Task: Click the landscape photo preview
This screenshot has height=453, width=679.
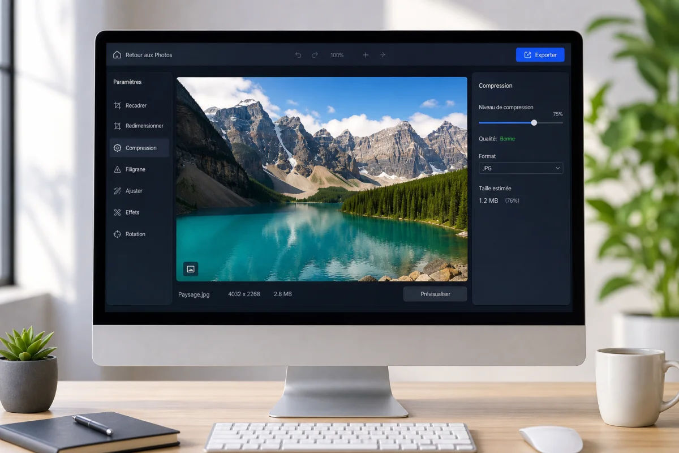Action: 322,179
